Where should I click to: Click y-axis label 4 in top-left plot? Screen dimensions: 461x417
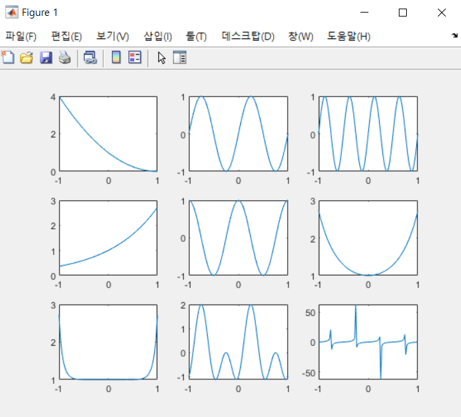(53, 97)
